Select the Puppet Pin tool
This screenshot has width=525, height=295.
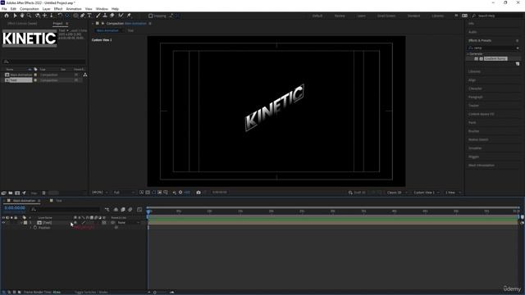(129, 16)
